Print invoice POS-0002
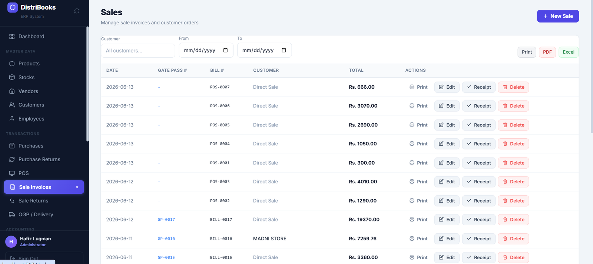The width and height of the screenshot is (593, 264). 418,201
